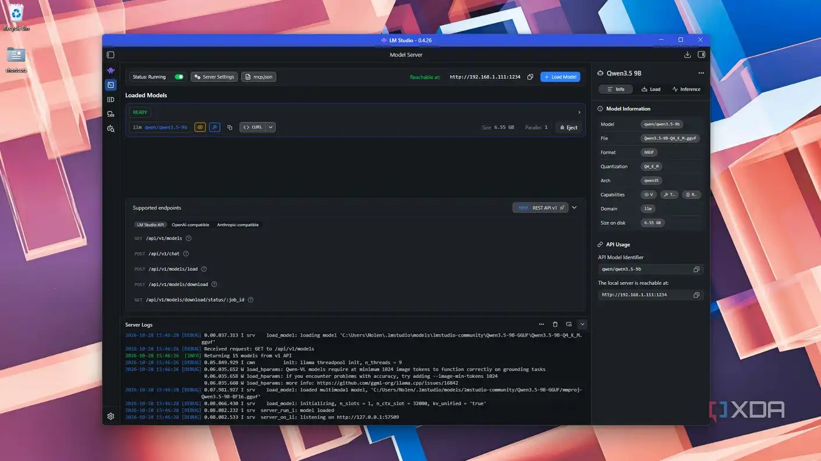
Task: Click the tool-use badge on qwen3.5-9b
Action: tap(214, 127)
